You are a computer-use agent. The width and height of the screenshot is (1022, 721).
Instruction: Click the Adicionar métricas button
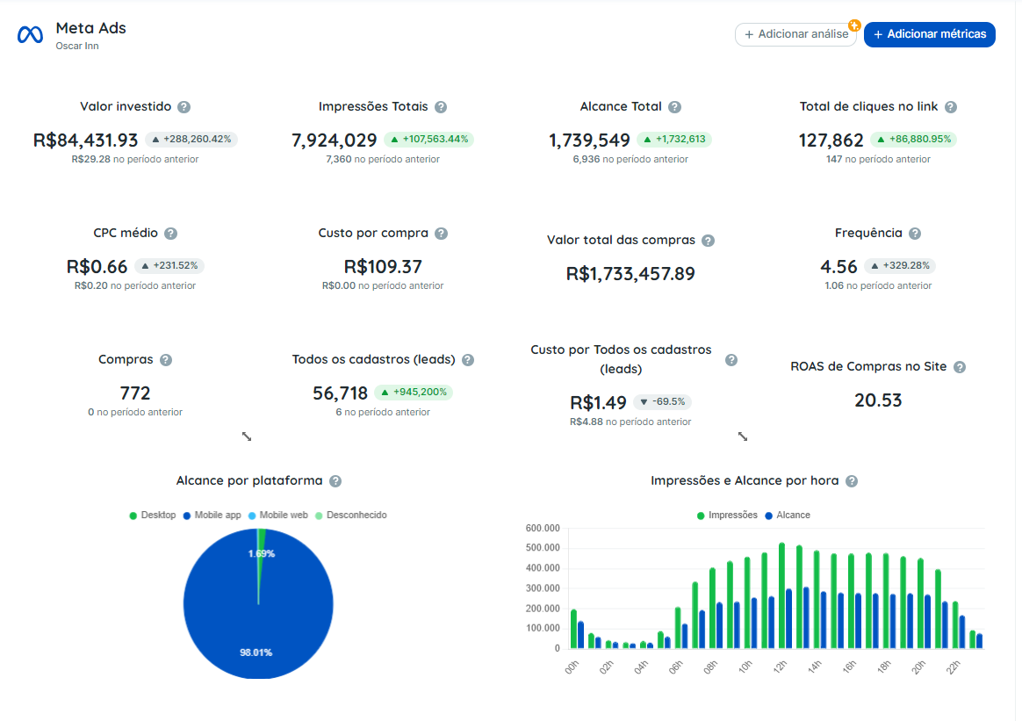pyautogui.click(x=930, y=34)
